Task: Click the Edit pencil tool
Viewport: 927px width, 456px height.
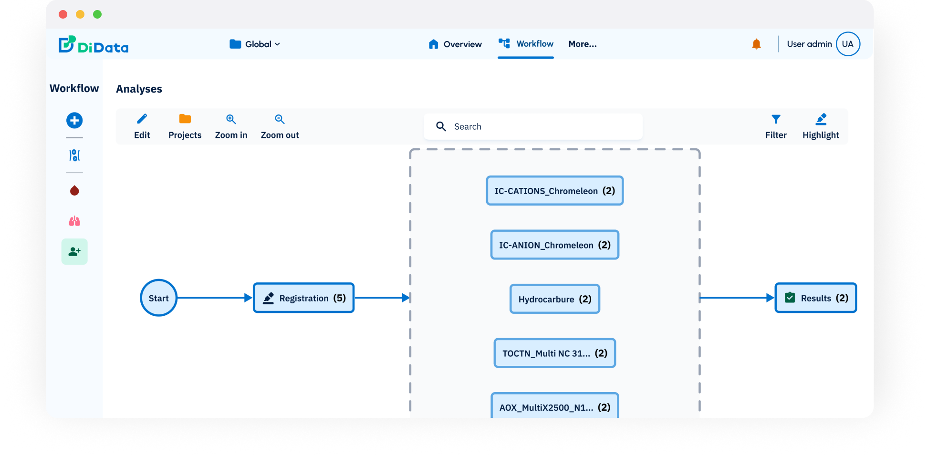Action: click(x=142, y=126)
